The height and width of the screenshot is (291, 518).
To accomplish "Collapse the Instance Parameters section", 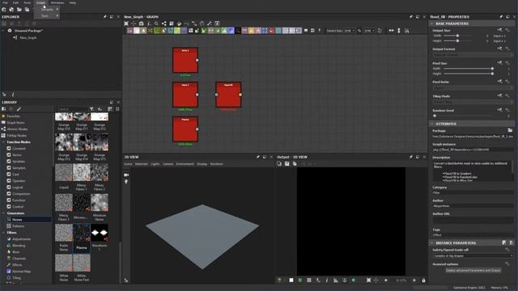I will 431,242.
